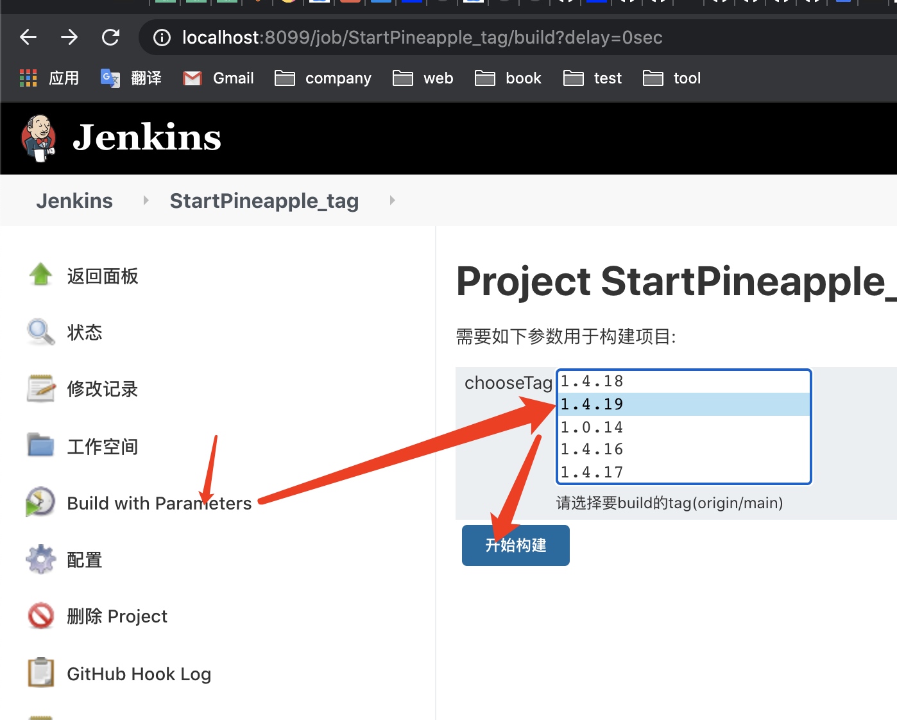Click the Build with Parameters globe icon
Viewport: 897px width, 720px height.
(x=40, y=501)
